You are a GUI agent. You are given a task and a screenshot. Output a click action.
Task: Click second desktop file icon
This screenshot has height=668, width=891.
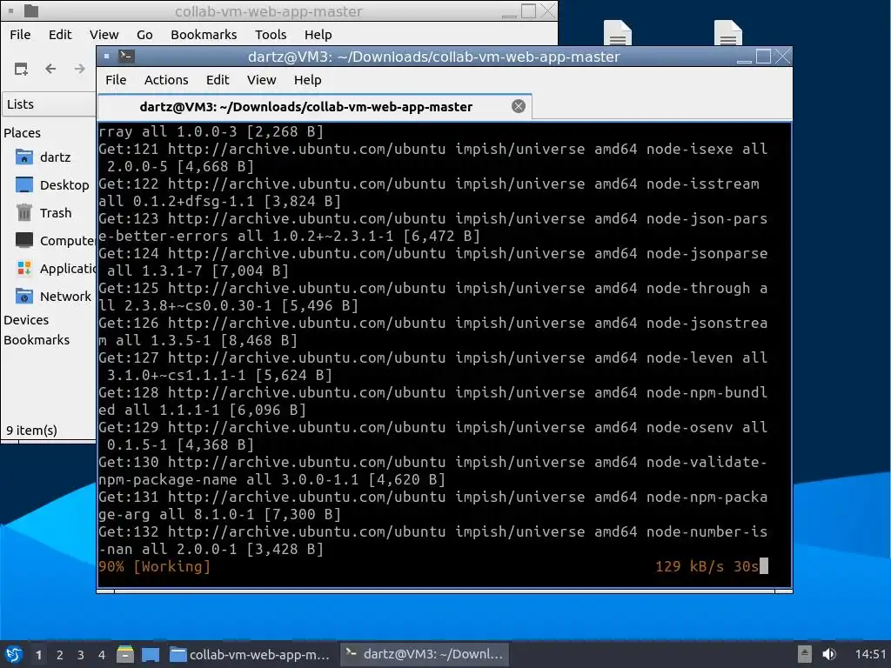pyautogui.click(x=728, y=32)
